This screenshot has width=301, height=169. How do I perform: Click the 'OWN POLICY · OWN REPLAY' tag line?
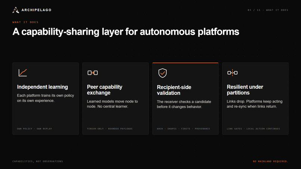tap(35, 129)
